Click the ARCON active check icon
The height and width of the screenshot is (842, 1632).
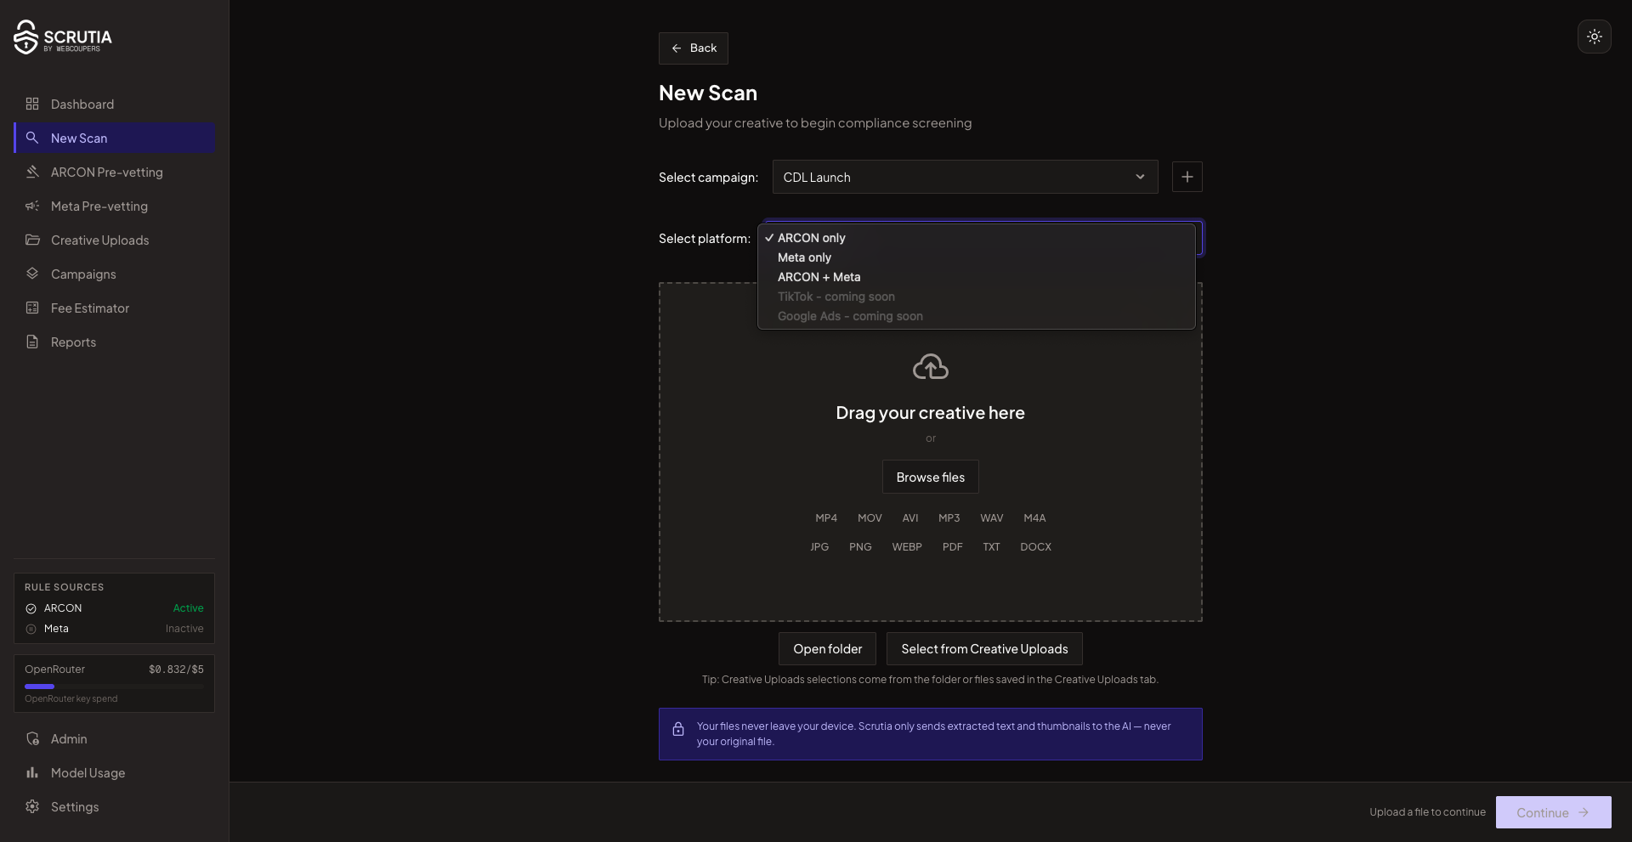point(31,608)
